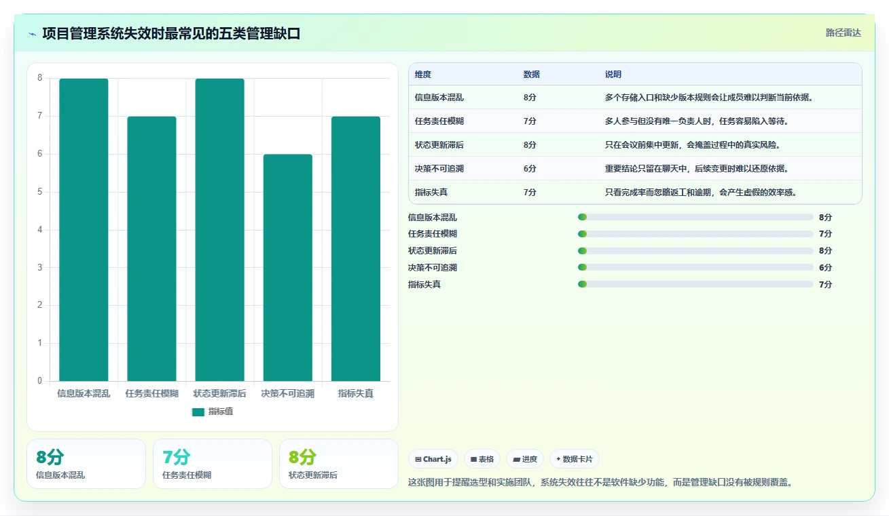Click the 6分 cell in the table

tap(530, 169)
